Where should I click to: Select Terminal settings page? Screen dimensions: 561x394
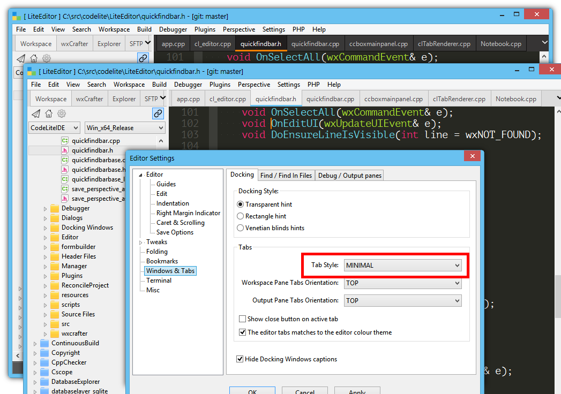click(x=159, y=281)
